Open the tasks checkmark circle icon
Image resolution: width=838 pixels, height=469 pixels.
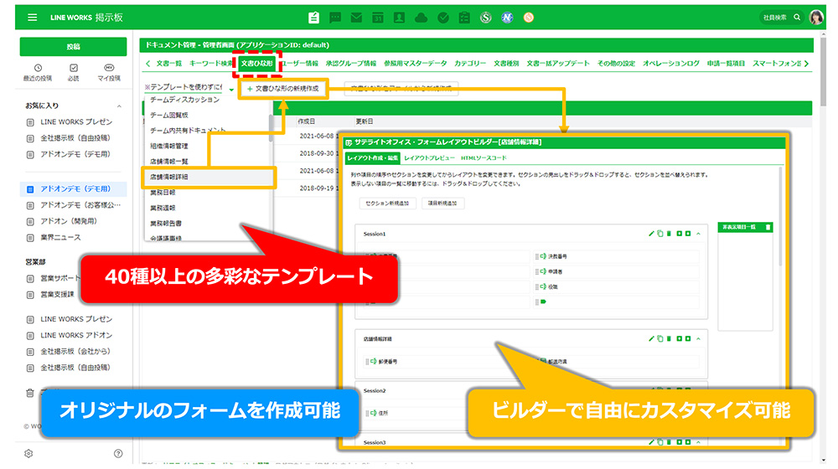[443, 18]
